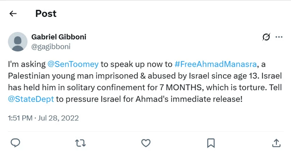The height and width of the screenshot is (154, 291).
Task: Open the @SenToomey mention link
Action: coord(73,64)
